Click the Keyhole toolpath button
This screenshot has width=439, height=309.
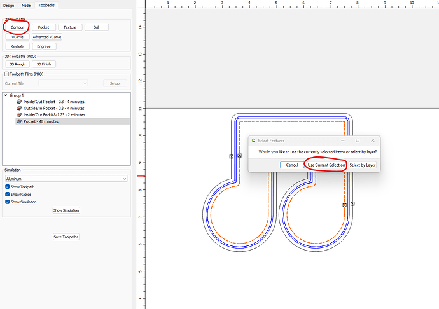click(x=17, y=46)
